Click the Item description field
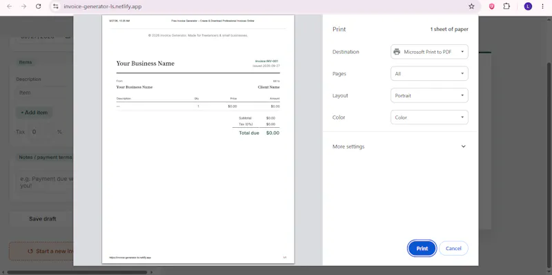This screenshot has height=275, width=552. click(x=44, y=93)
